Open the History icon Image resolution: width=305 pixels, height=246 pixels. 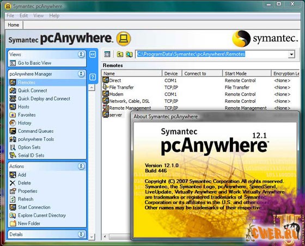(x=13, y=123)
